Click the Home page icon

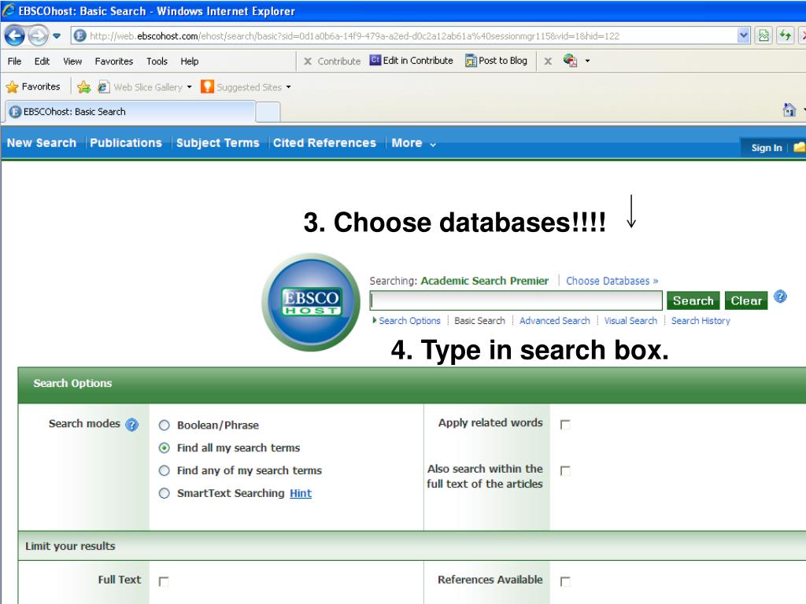coord(789,109)
